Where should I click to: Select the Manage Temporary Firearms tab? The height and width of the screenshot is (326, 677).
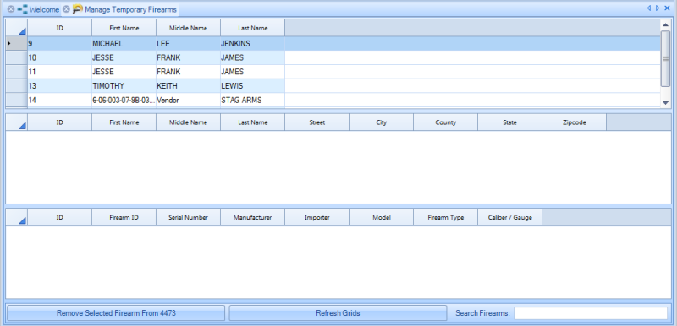[130, 9]
